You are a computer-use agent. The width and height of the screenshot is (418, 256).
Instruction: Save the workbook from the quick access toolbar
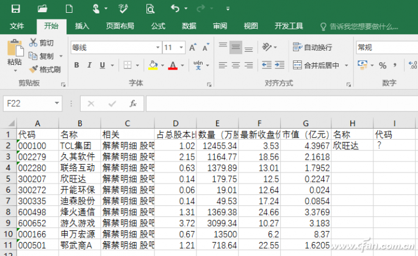pos(16,9)
